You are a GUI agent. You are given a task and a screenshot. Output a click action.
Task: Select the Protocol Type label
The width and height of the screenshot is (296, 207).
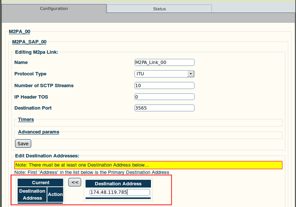tap(30, 74)
